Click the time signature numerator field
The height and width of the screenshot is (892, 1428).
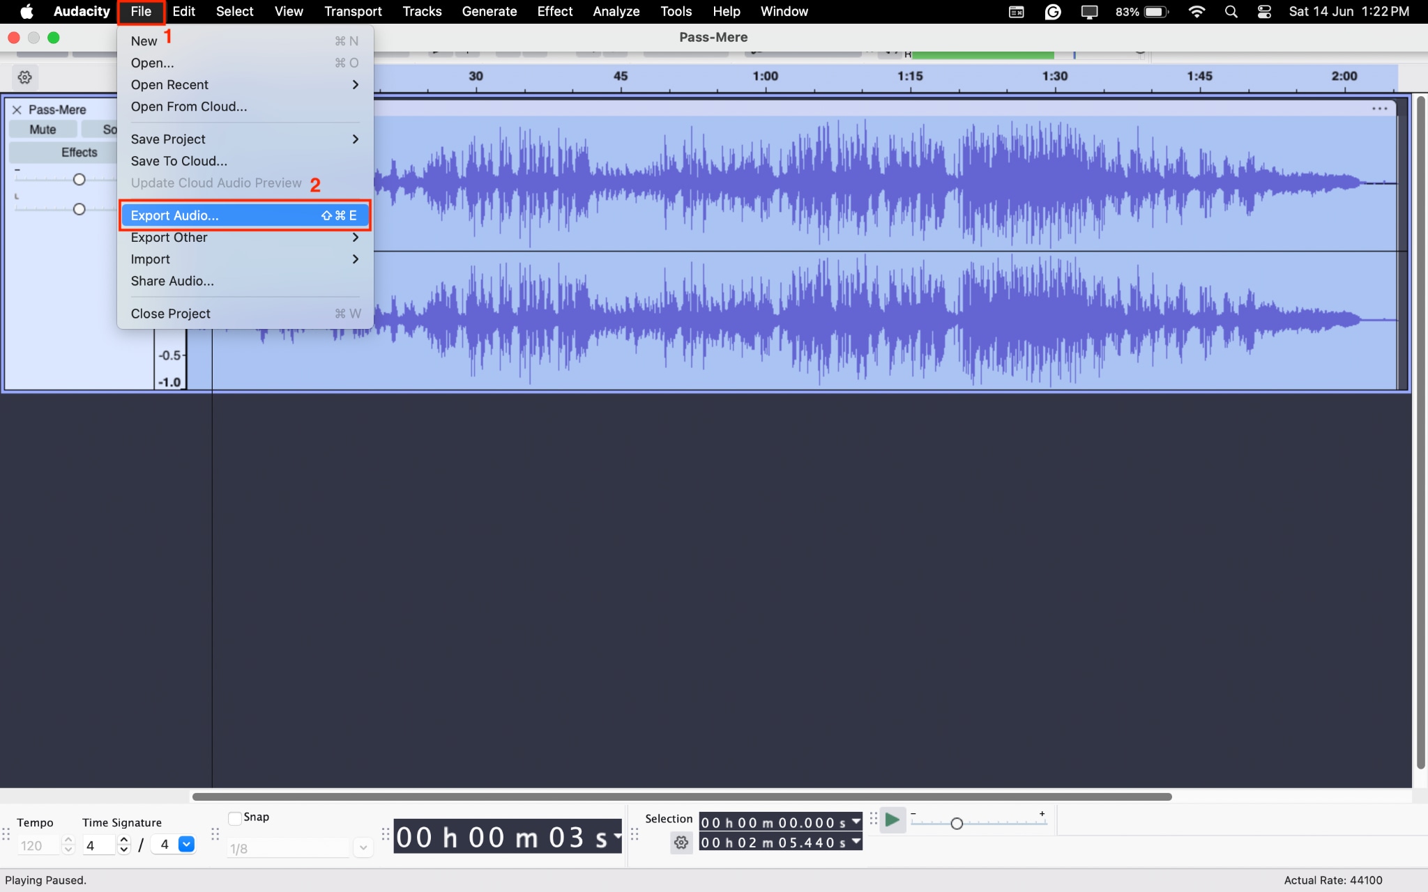pos(100,845)
